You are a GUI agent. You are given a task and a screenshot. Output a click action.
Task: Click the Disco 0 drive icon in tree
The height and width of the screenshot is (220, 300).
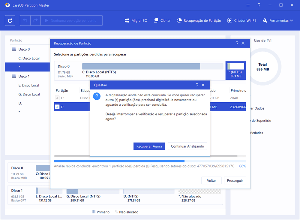pos(13,49)
